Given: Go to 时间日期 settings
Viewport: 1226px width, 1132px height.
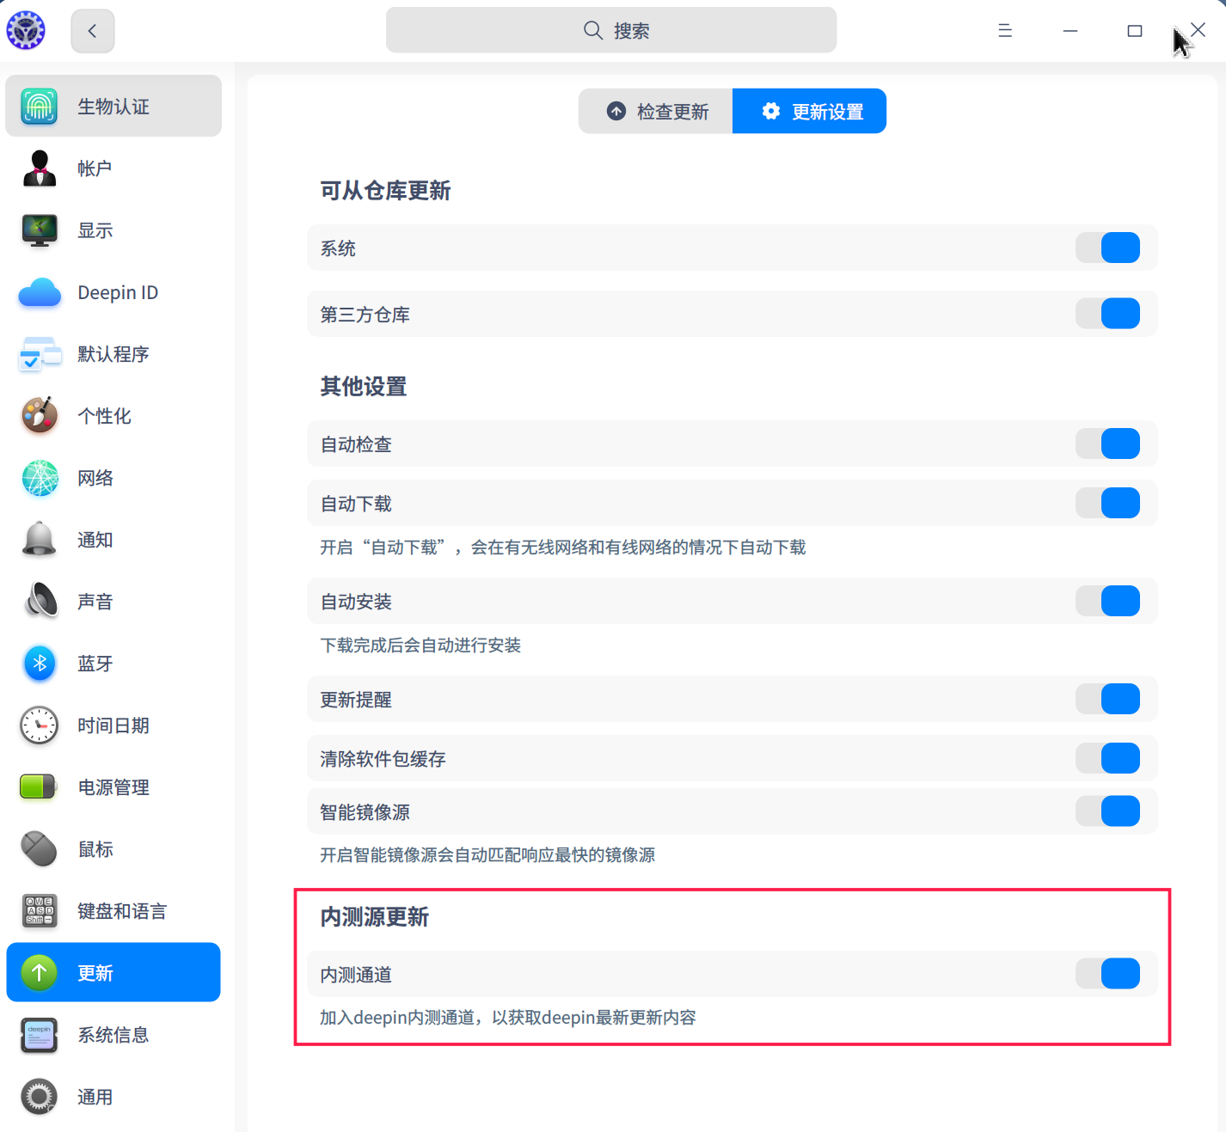Looking at the screenshot, I should 113,725.
